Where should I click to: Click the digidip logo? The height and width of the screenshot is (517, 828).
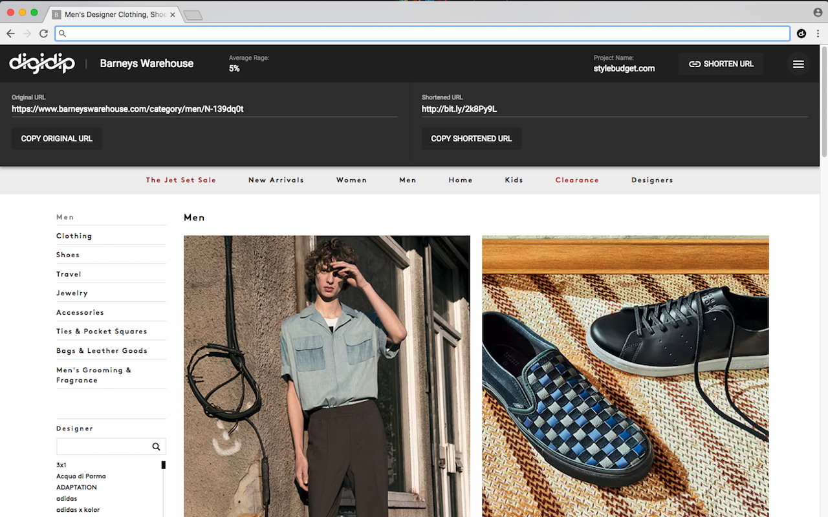pos(42,63)
